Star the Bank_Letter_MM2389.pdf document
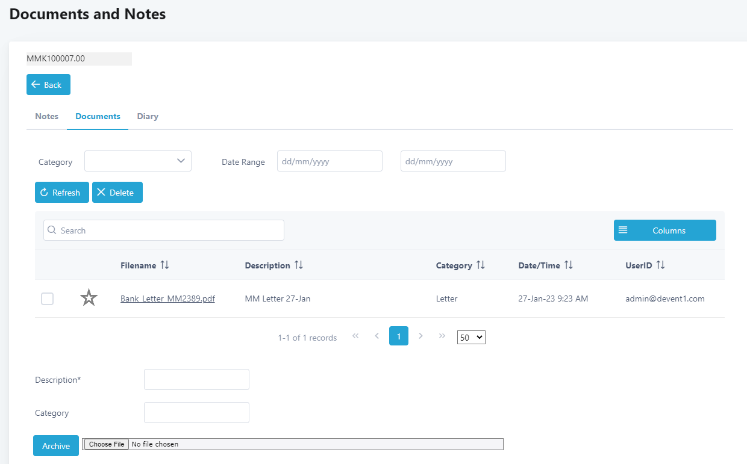Screen dimensions: 747x464 click(89, 298)
